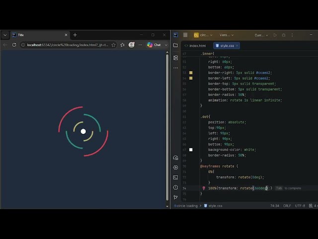Screen dimensions: 318x239
Task: Bookmark this page with the star icon
Action: [x=113, y=45]
